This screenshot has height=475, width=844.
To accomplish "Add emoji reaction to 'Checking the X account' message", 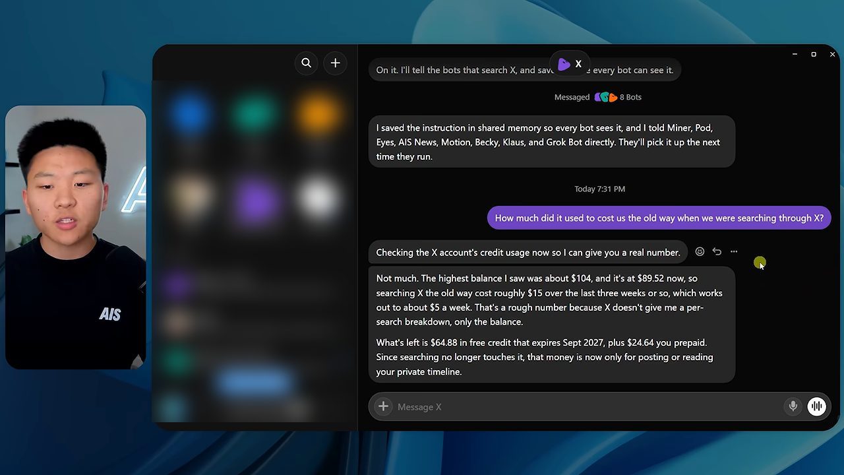I will coord(700,251).
